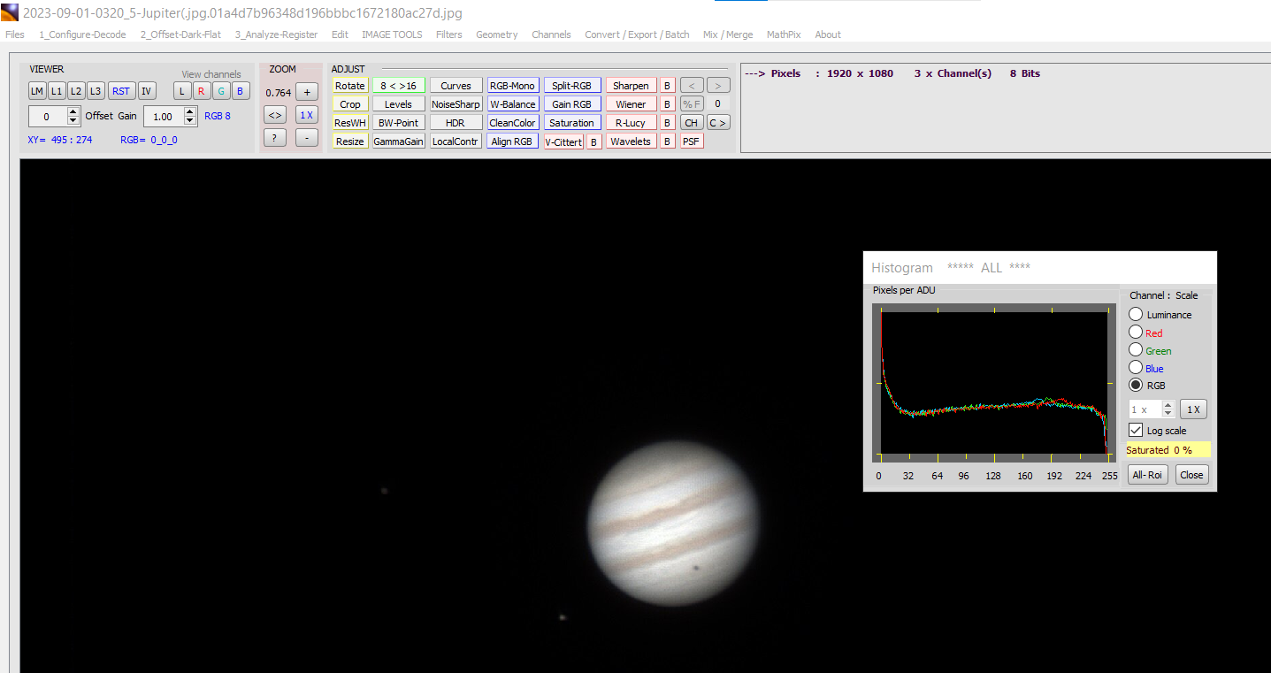The width and height of the screenshot is (1271, 673).
Task: Zoom out with the minus button
Action: [x=306, y=138]
